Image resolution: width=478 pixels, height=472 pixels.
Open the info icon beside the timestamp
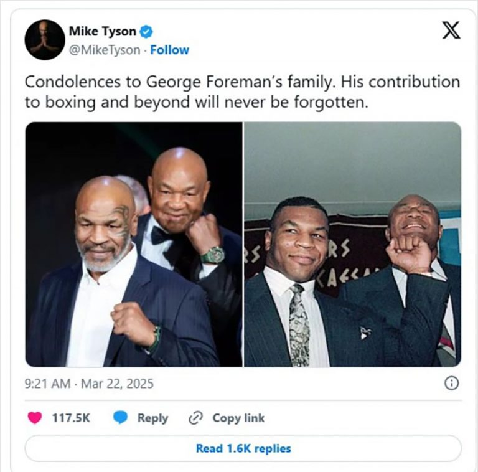(451, 384)
